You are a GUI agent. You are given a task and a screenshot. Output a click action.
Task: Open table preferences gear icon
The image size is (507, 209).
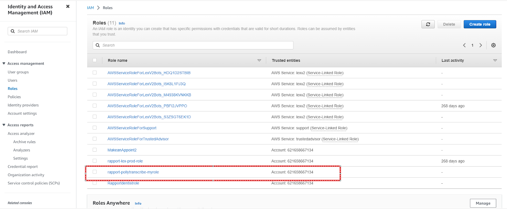click(x=493, y=45)
